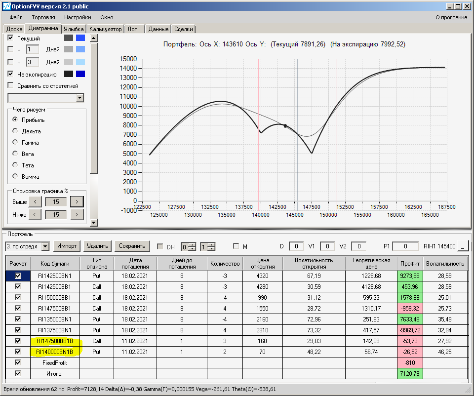Open the portfolio selector dropdown
The image size is (474, 396).
45,246
